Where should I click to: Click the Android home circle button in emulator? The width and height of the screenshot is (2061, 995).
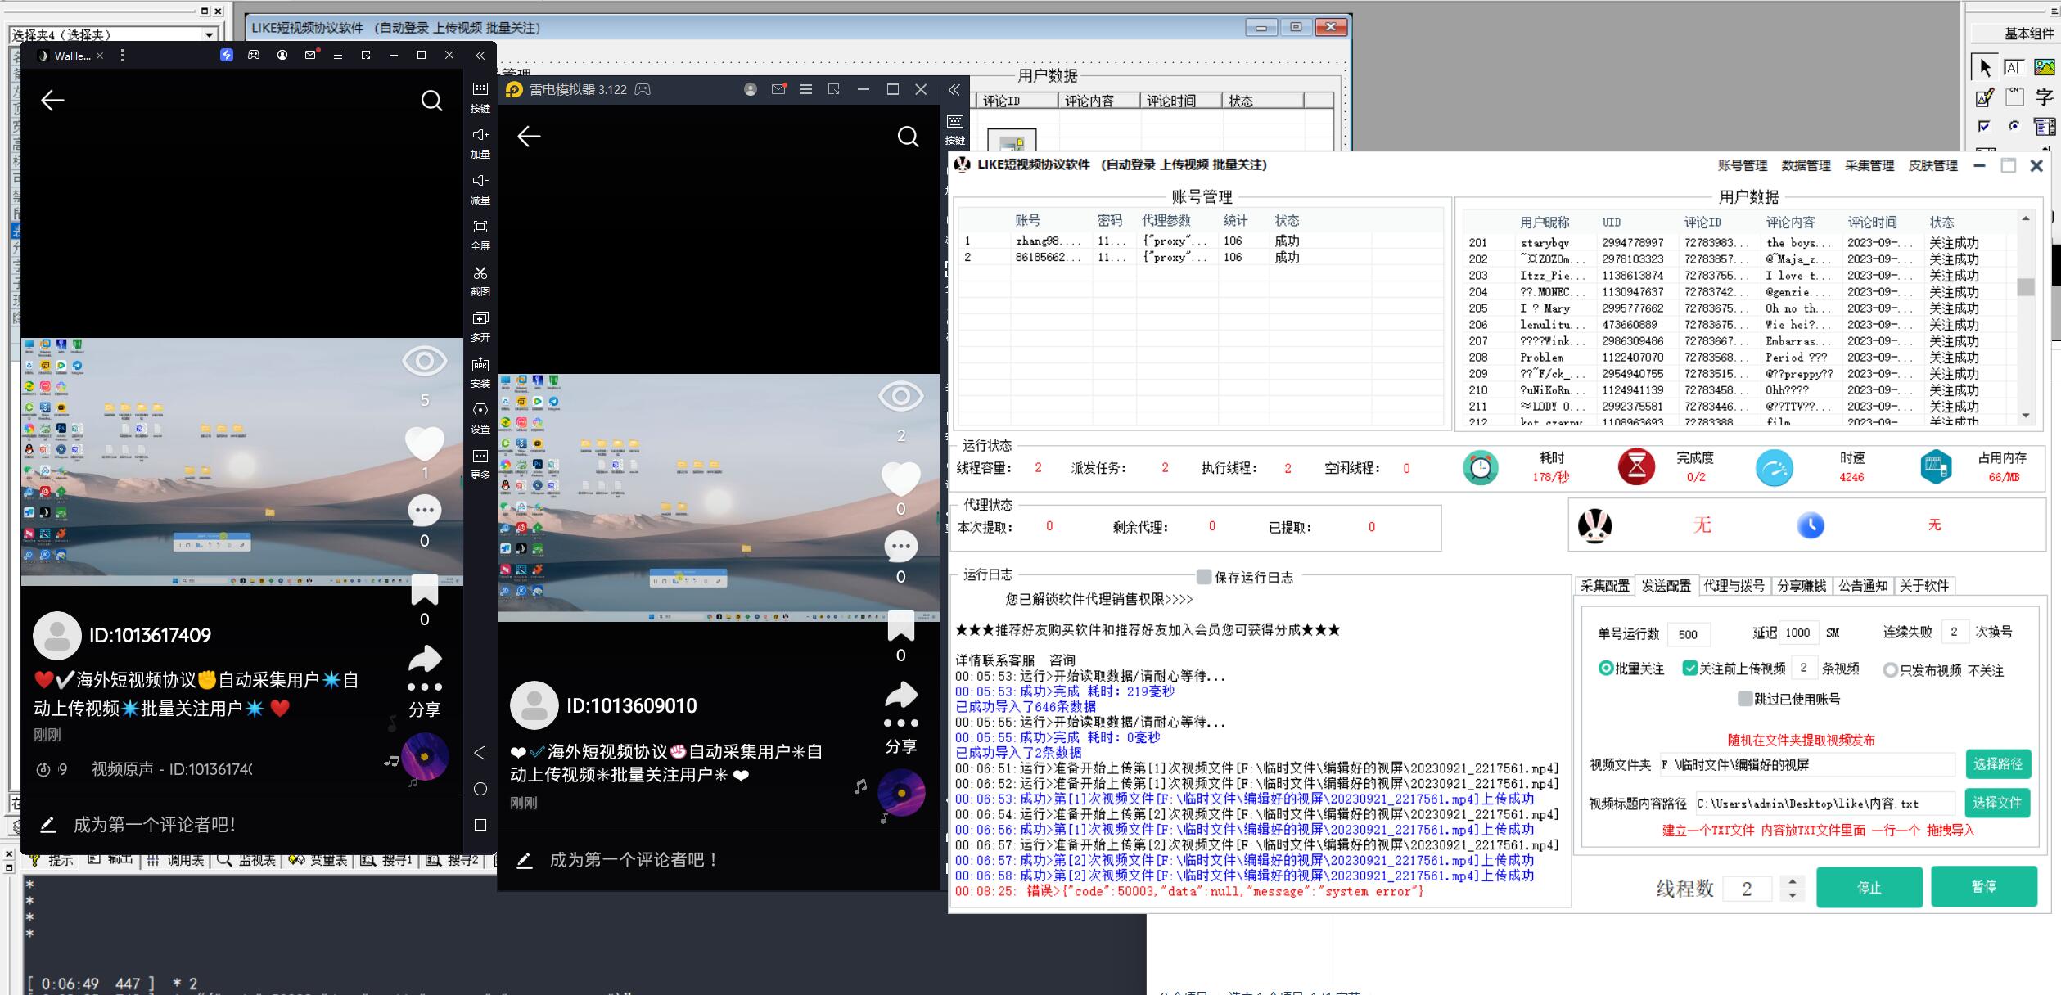(x=480, y=789)
